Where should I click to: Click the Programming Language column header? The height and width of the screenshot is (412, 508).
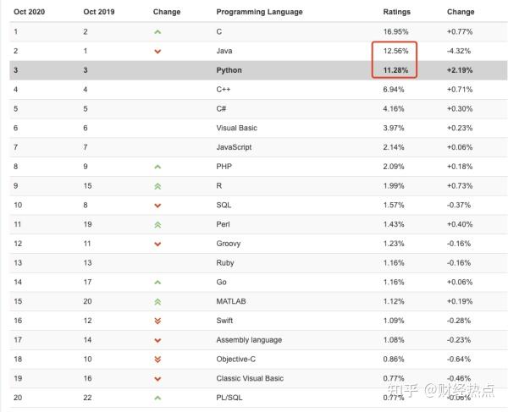click(x=259, y=13)
